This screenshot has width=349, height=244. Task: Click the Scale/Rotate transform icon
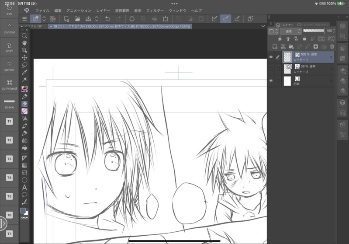[166, 19]
